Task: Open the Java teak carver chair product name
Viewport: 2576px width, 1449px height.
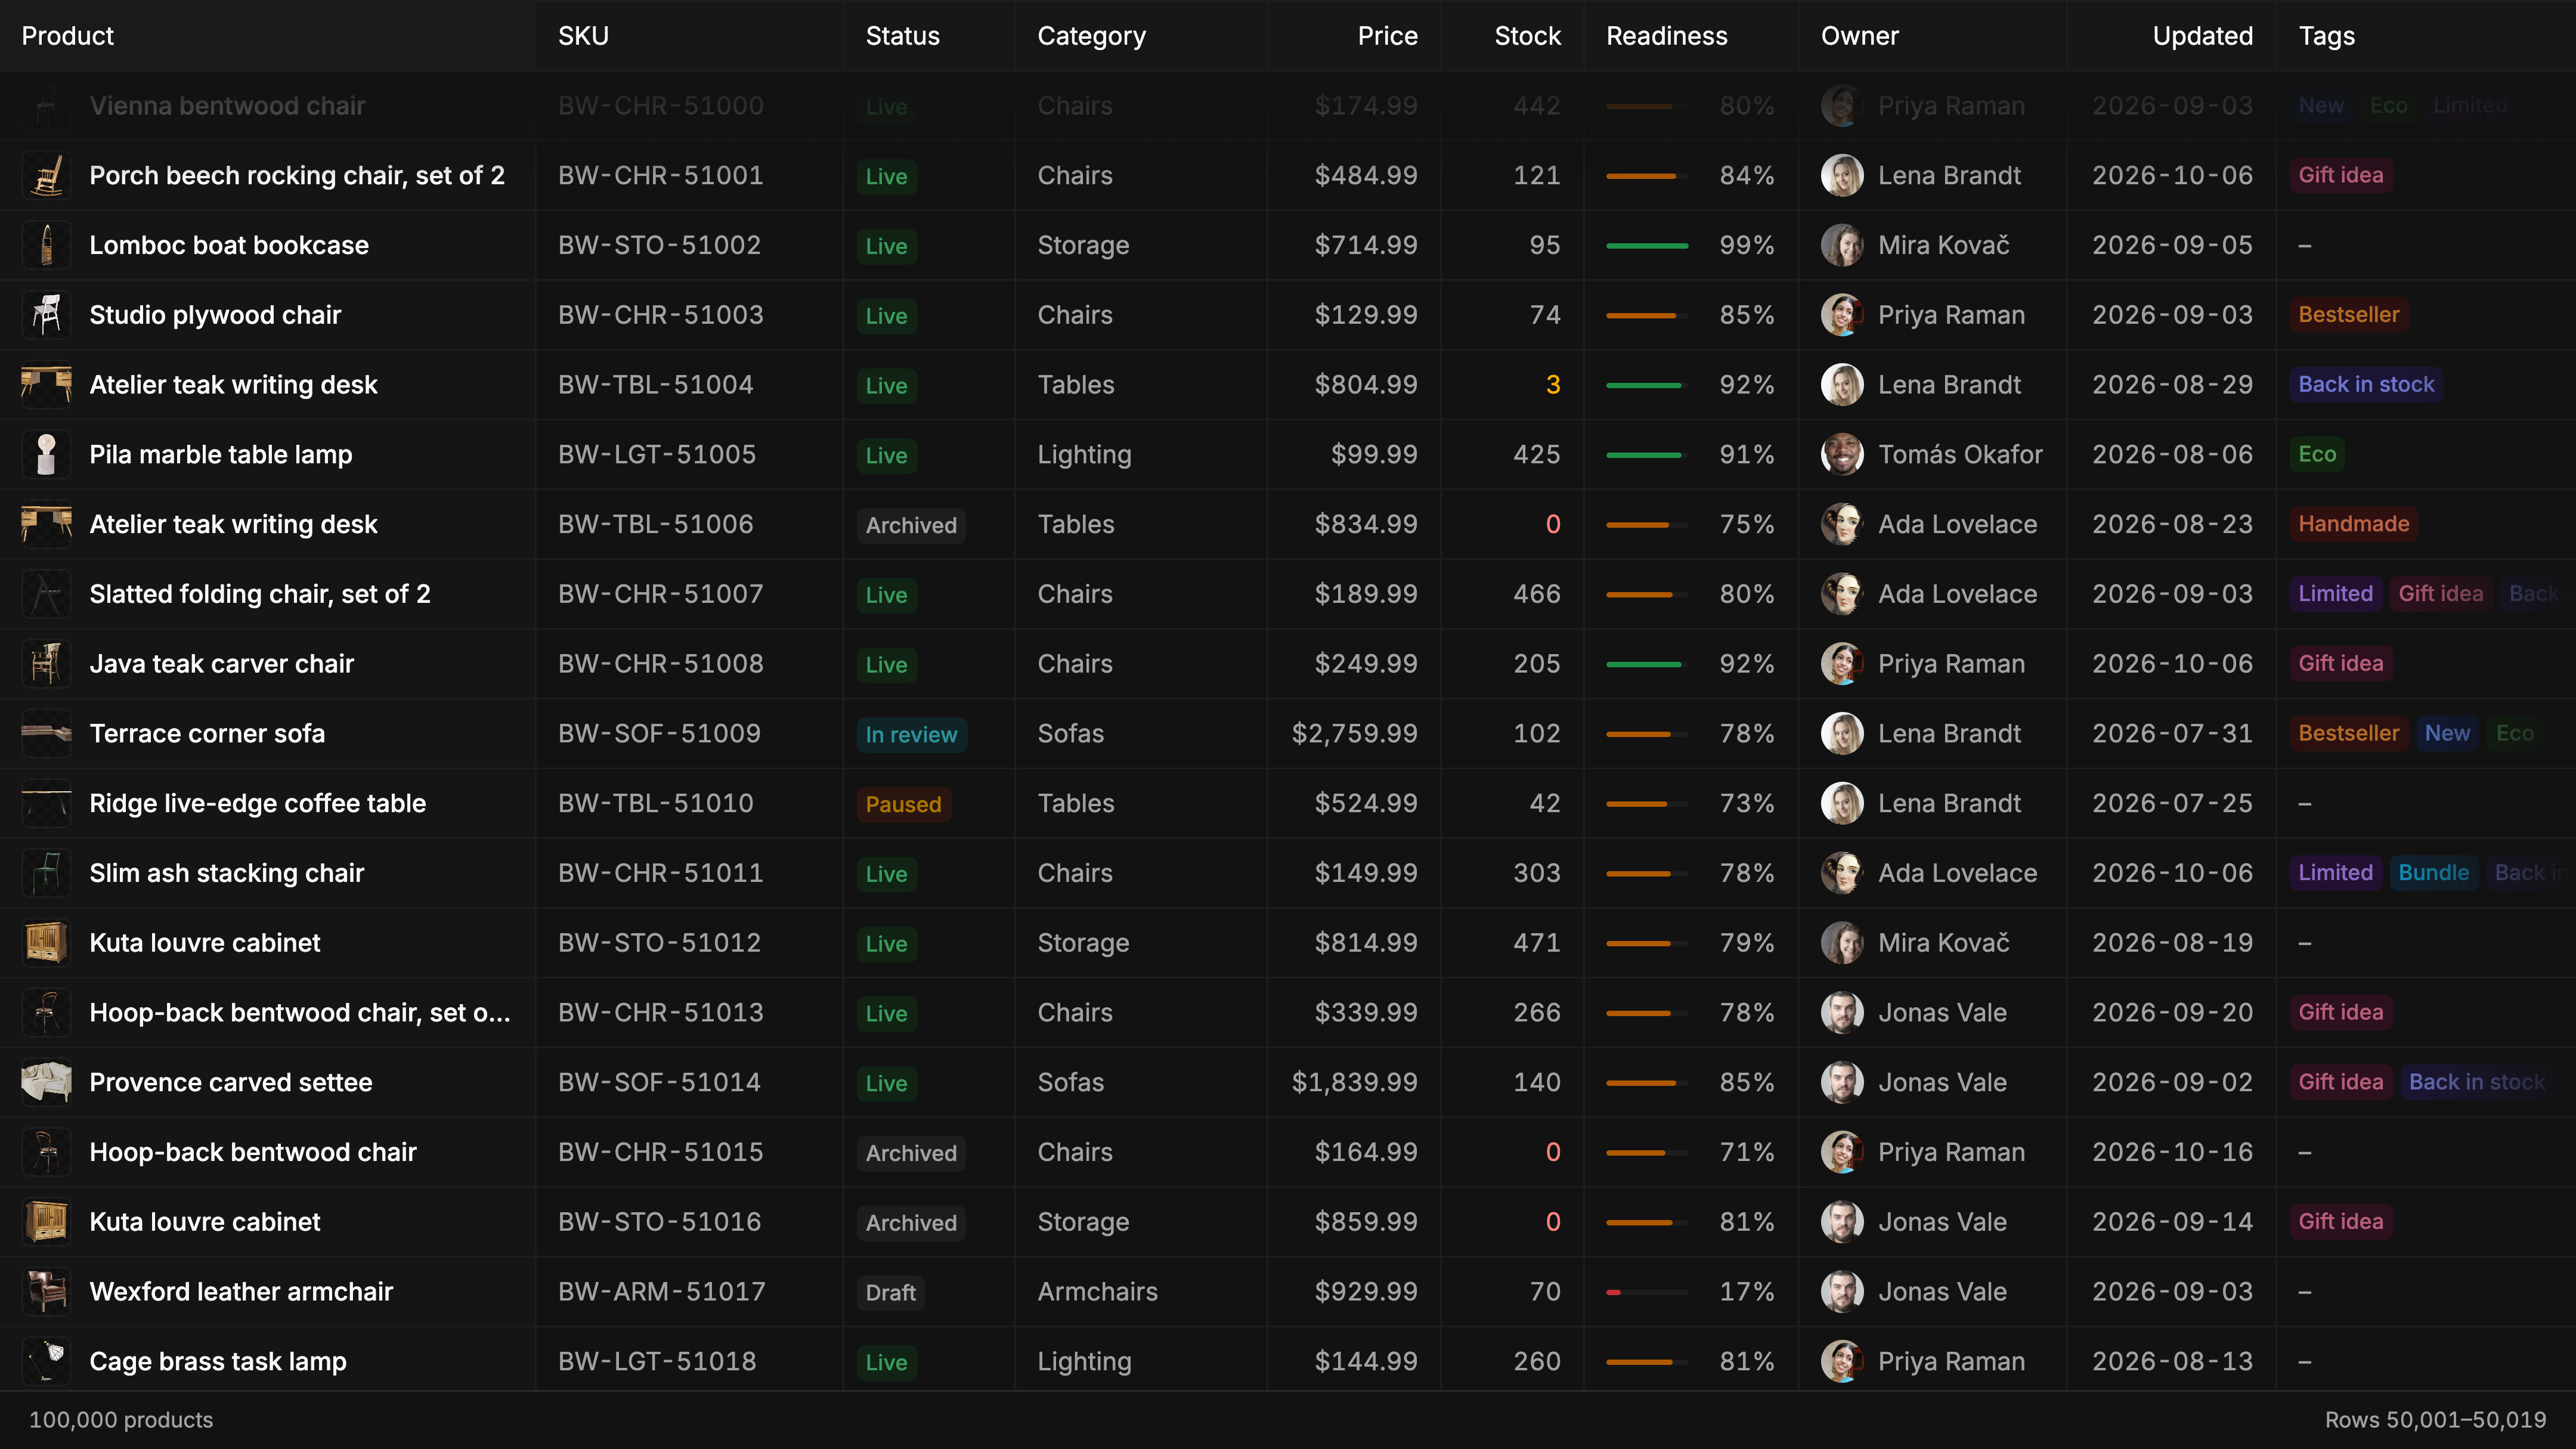Action: 221,664
